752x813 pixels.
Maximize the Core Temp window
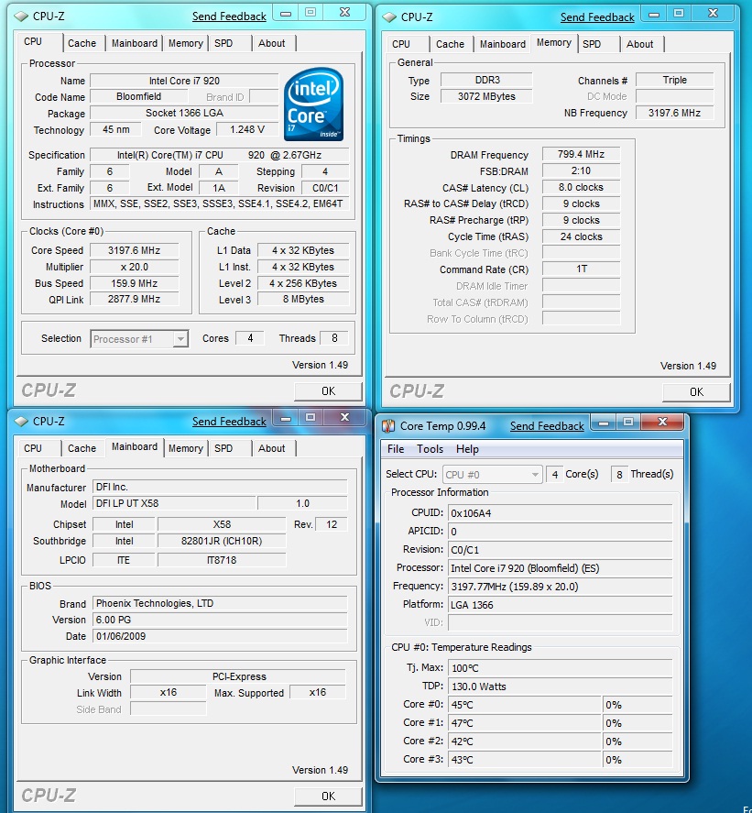(628, 423)
